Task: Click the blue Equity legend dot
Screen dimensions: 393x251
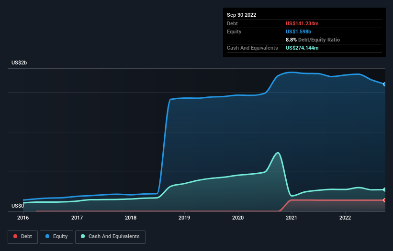Action: 47,236
